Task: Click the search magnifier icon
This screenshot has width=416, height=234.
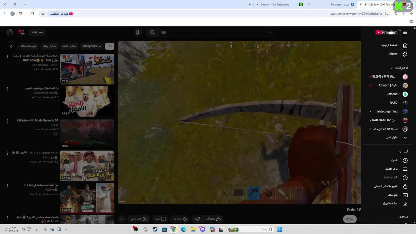Action: click(x=152, y=32)
